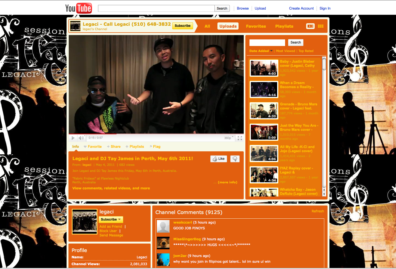Screen dimensions: 396x269
Task: Sort uploads by Top Rated
Action: point(306,51)
